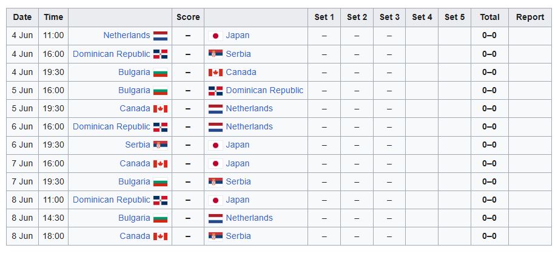
Task: Click the Canada flag in the 8 Jun 18:00 row
Action: tap(161, 236)
